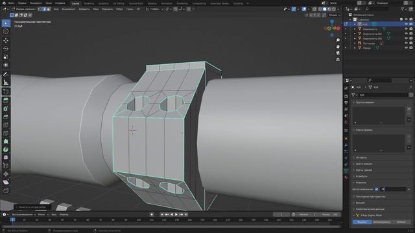Image resolution: width=415 pixels, height=233 pixels.
Task: Enable vertex select mode
Action: 40,9
